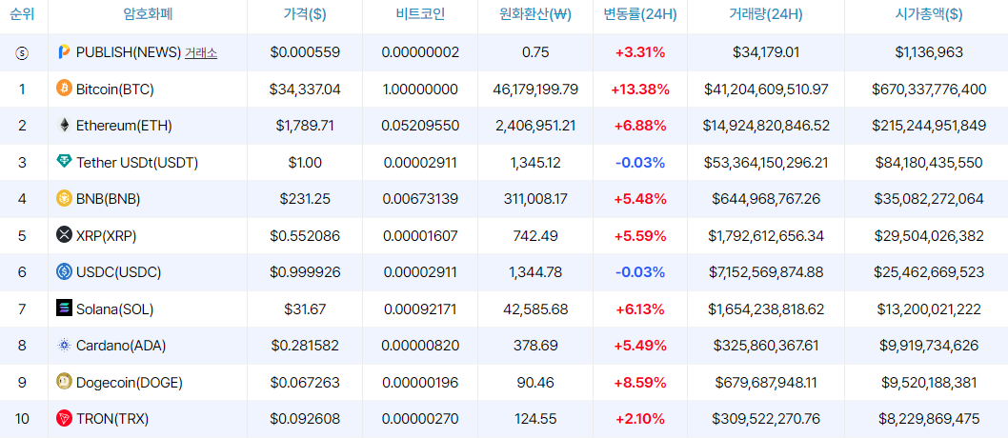The height and width of the screenshot is (438, 1008).
Task: Select Tether won value 1,345.12
Action: (x=535, y=163)
